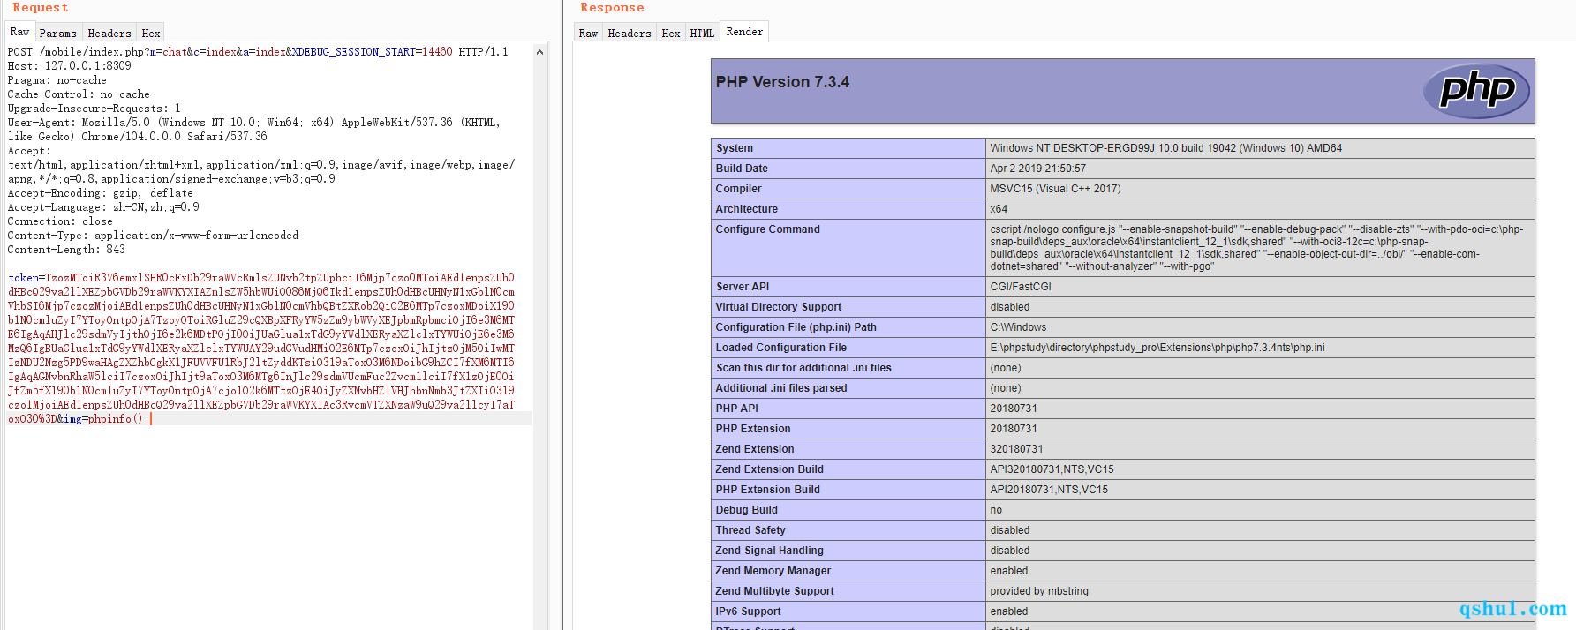The height and width of the screenshot is (630, 1576).
Task: Switch to the response Raw tab
Action: (x=588, y=33)
